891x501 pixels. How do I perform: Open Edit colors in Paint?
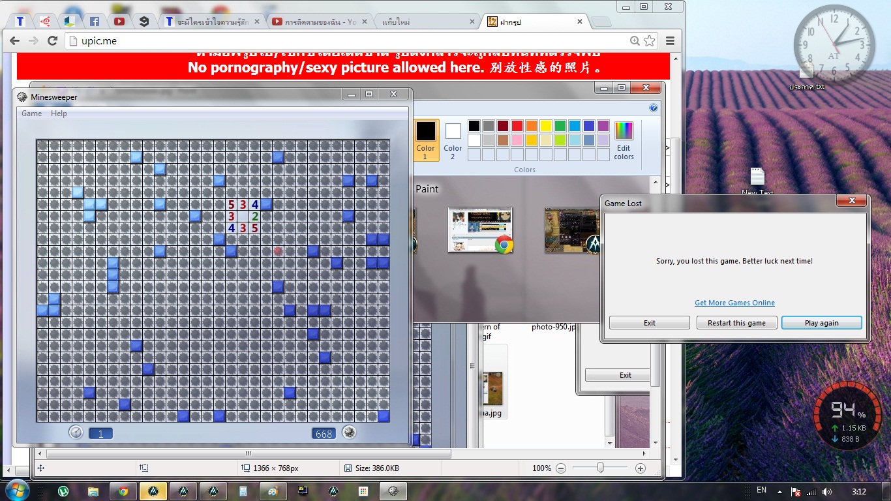pos(624,140)
